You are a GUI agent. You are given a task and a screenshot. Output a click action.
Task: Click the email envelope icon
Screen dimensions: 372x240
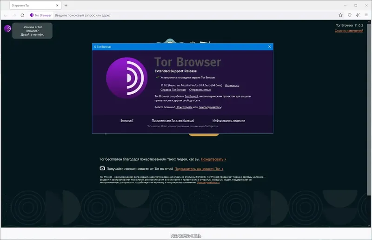[x=102, y=169]
